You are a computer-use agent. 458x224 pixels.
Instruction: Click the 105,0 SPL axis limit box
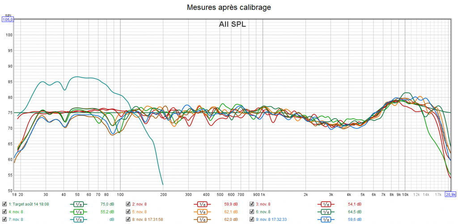click(8, 20)
